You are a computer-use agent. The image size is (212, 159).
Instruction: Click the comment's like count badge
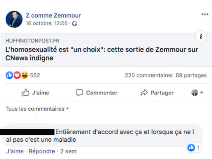click(194, 148)
